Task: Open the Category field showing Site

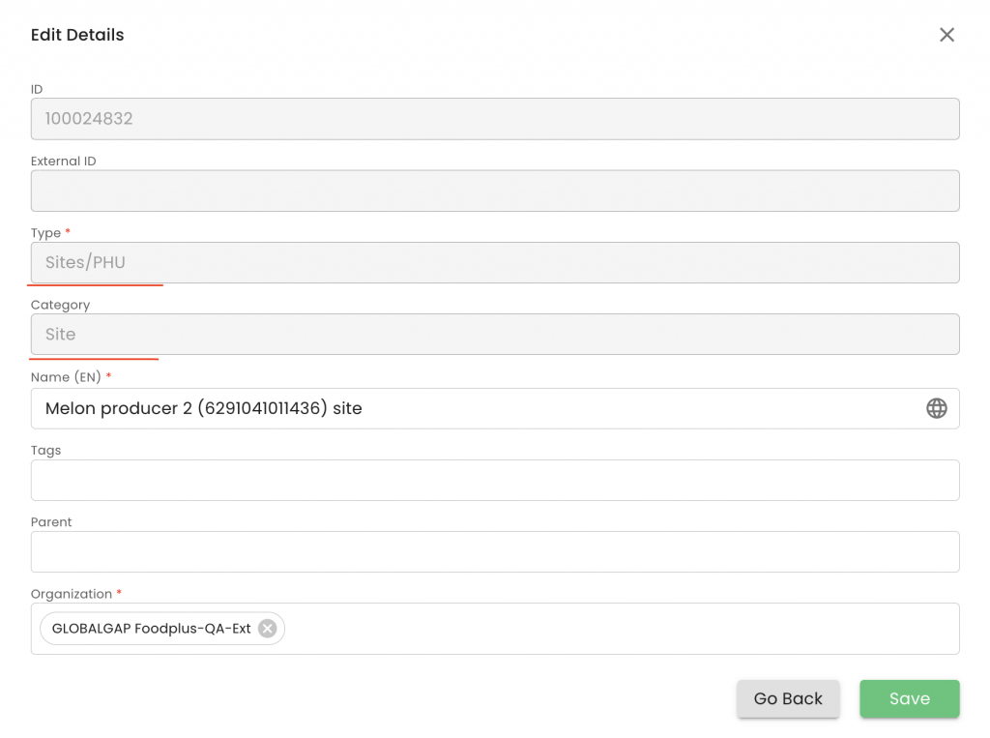Action: [495, 335]
